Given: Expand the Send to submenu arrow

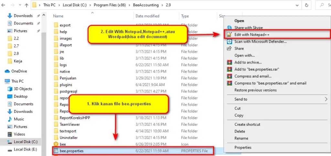Looking at the screenshot, I should pos(326,99).
